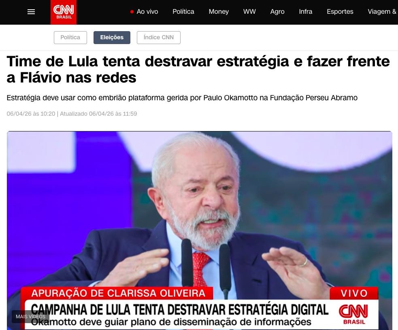
Task: Open the Ao vivo section
Action: [x=147, y=12]
